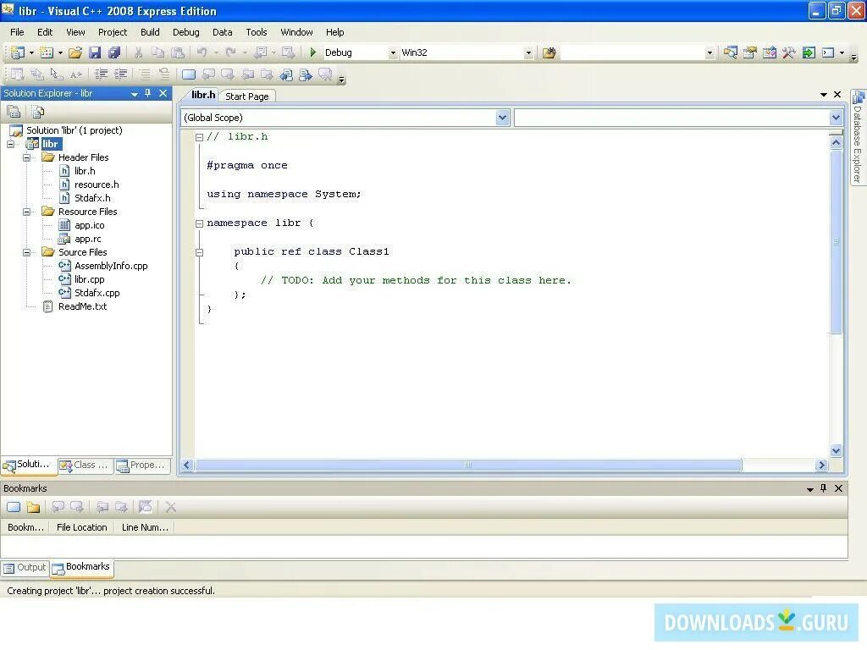This screenshot has width=867, height=650.
Task: Collapse the Source Files folder
Action: pos(26,252)
